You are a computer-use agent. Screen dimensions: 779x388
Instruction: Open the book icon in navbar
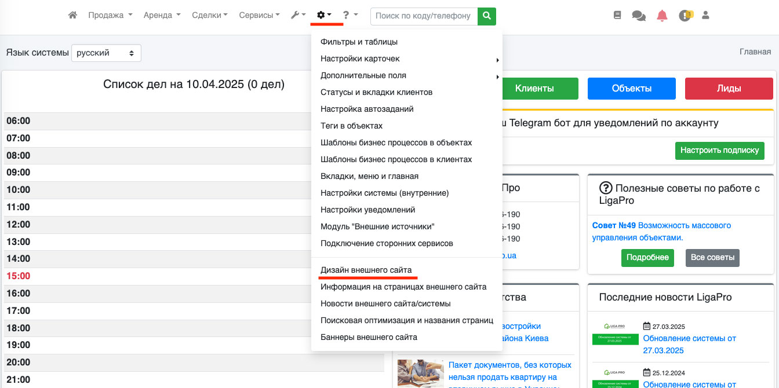coord(617,16)
